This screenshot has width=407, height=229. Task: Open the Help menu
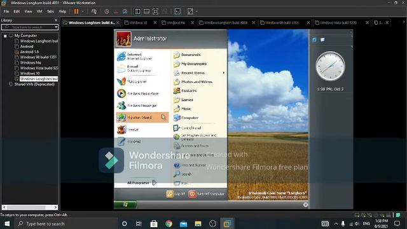(x=62, y=11)
